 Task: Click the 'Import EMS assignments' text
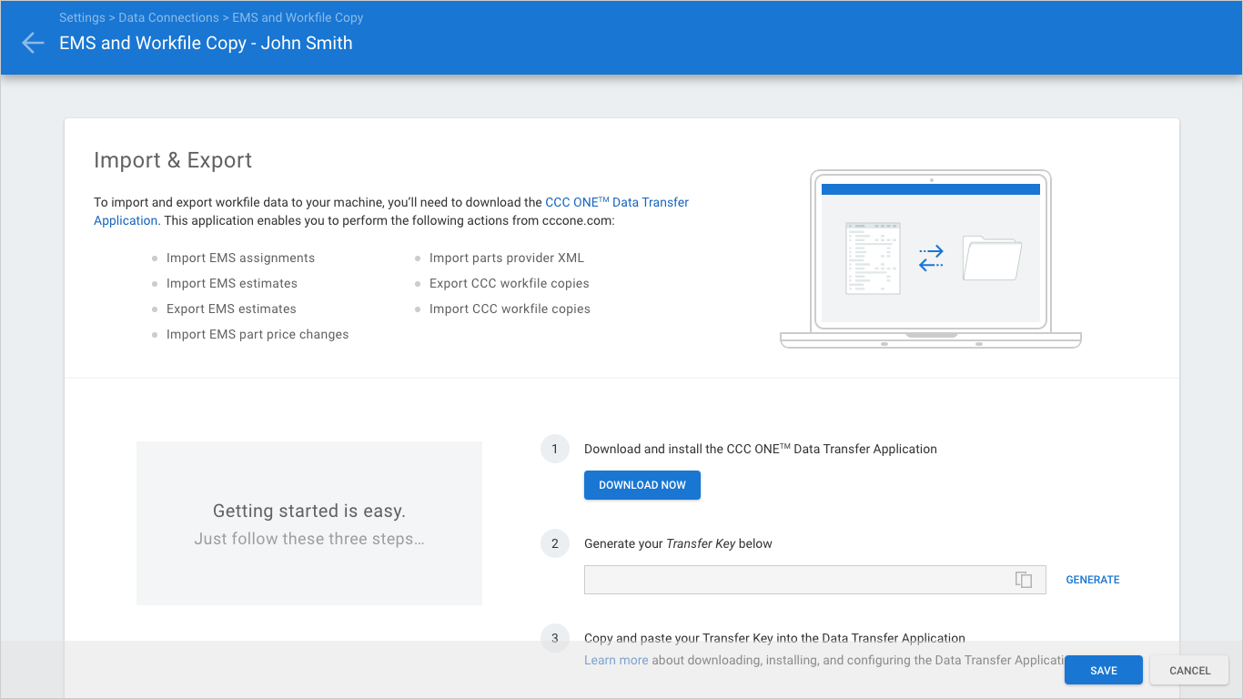[x=240, y=258]
